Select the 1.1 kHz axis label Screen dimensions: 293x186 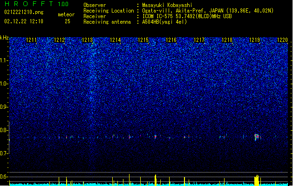4,60
